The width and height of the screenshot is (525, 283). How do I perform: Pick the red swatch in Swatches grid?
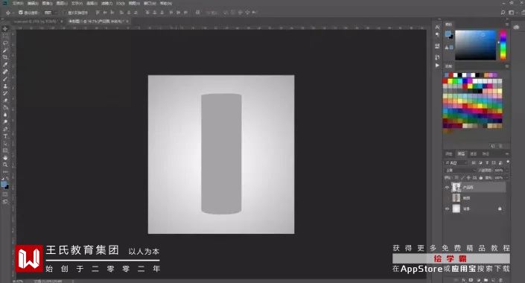445,81
